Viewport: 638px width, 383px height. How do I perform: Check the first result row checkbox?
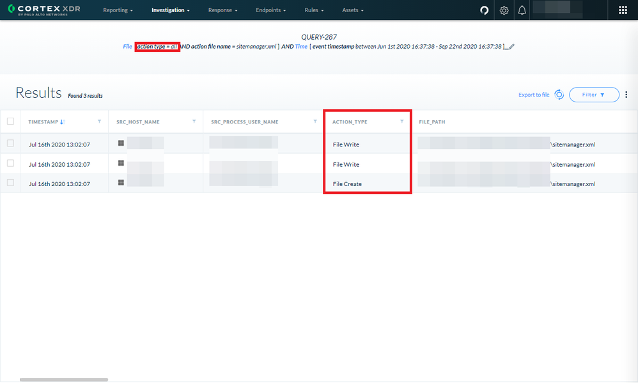pyautogui.click(x=10, y=144)
